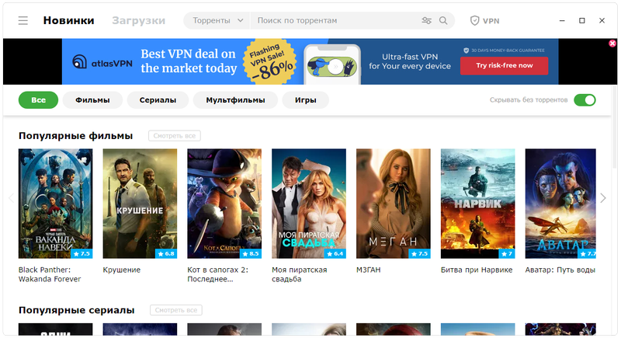
Task: Click the magnifier search icon
Action: click(x=443, y=21)
